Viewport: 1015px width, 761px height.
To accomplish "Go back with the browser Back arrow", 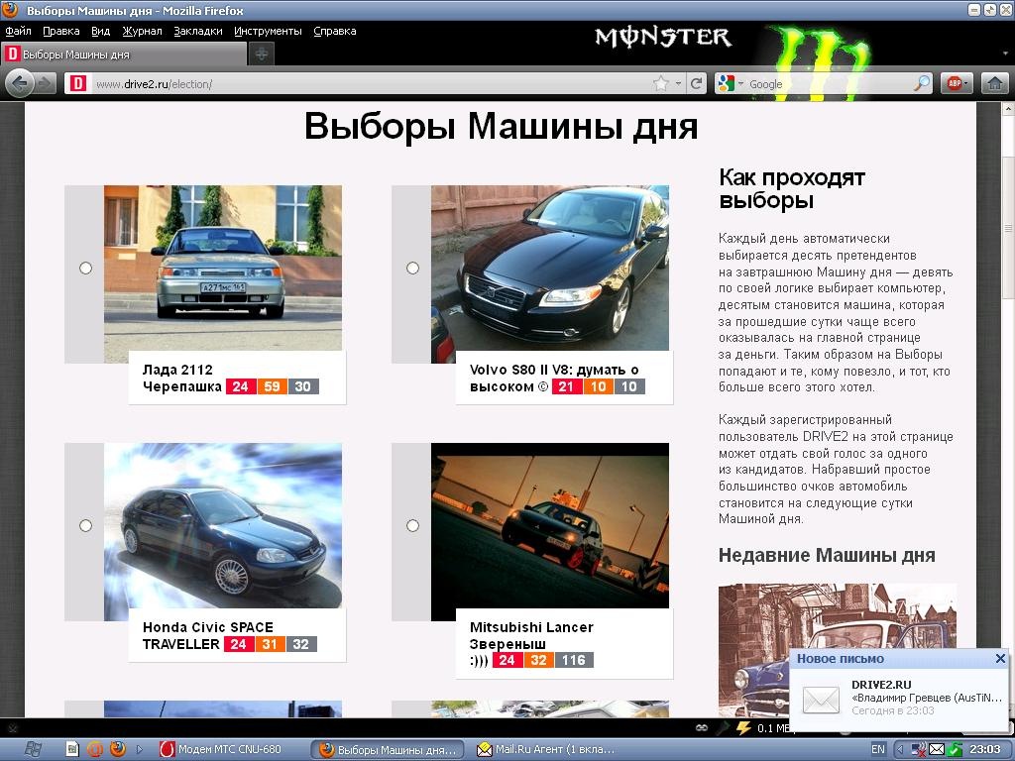I will pyautogui.click(x=20, y=83).
